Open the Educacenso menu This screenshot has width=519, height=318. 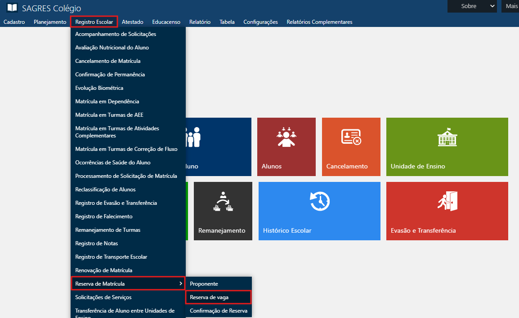166,22
